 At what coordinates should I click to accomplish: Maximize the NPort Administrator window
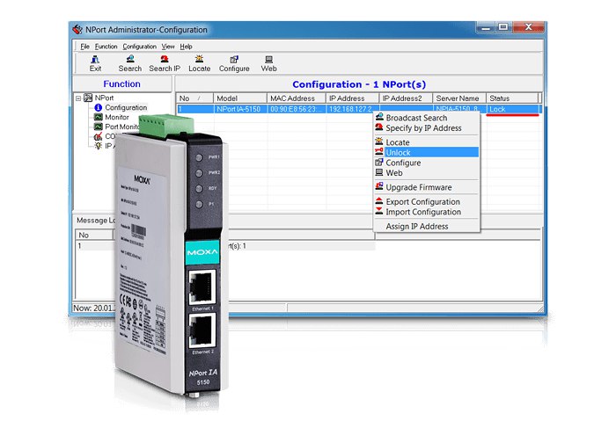pos(503,27)
